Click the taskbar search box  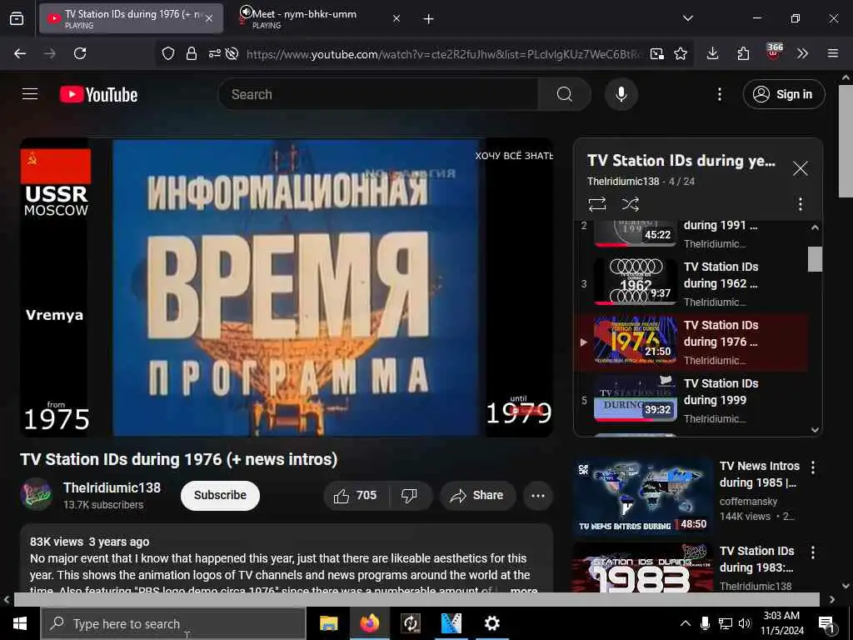[173, 623]
